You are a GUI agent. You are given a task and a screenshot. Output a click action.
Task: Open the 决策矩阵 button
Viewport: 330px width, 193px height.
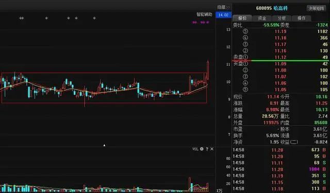(316, 8)
